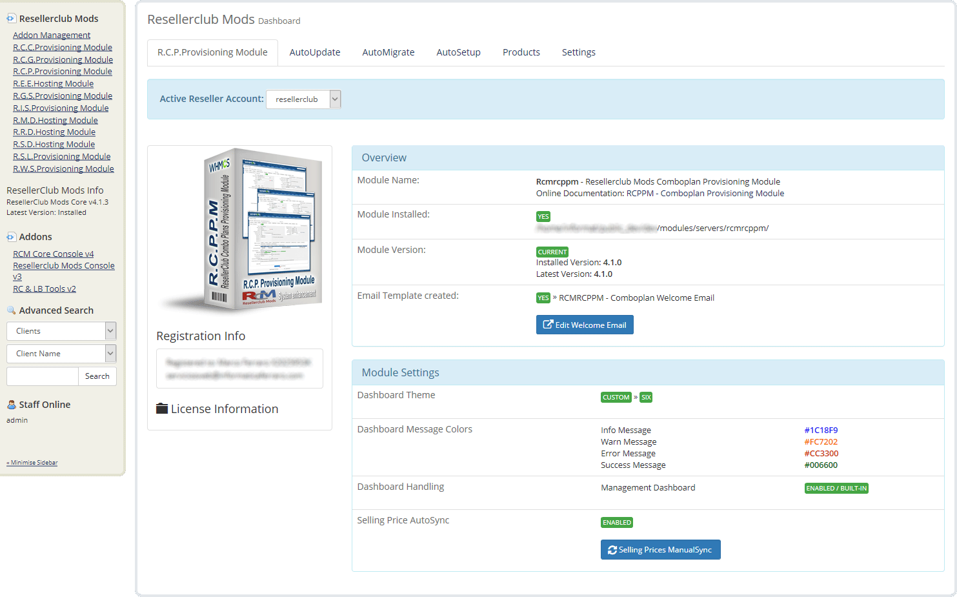Screen dimensions: 957x597
Task: Open R.M.D.Hosting Module link
Action: [55, 121]
